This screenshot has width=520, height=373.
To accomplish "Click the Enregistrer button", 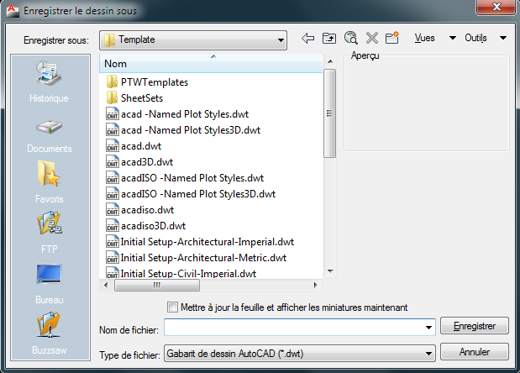I will click(x=475, y=326).
